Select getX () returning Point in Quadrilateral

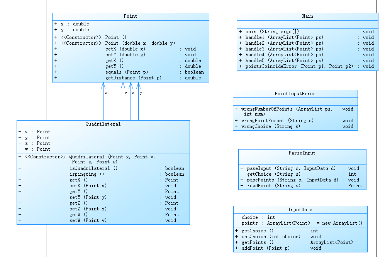98,180
